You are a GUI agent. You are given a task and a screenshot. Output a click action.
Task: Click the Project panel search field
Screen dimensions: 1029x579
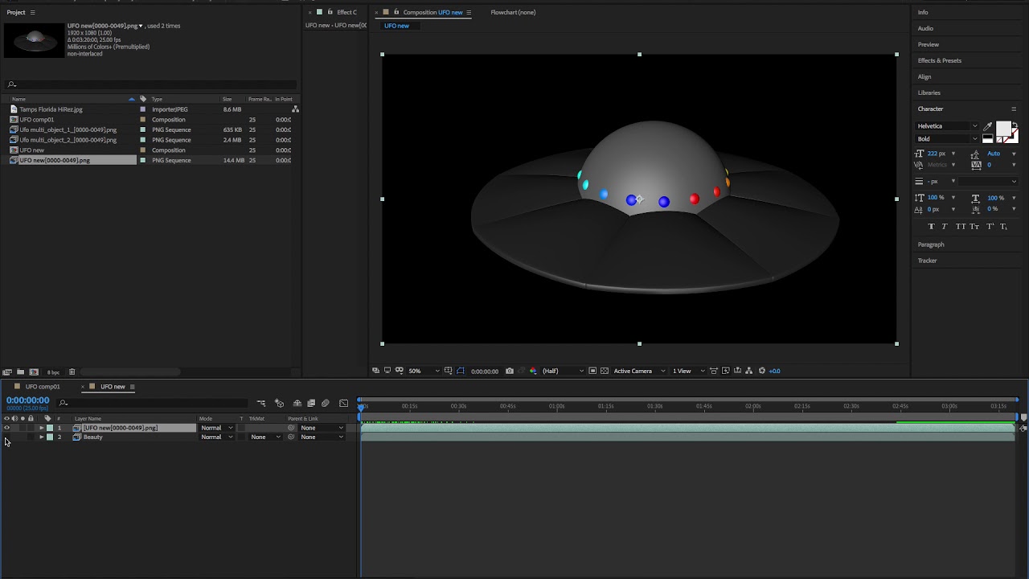pos(153,84)
